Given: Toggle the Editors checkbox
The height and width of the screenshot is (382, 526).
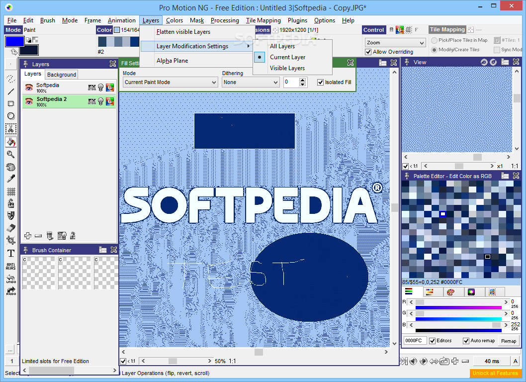Looking at the screenshot, I should point(432,341).
